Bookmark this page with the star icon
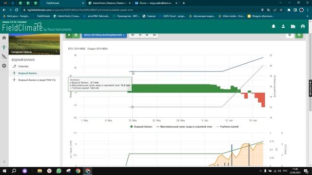This screenshot has height=175, width=312. coord(281,10)
